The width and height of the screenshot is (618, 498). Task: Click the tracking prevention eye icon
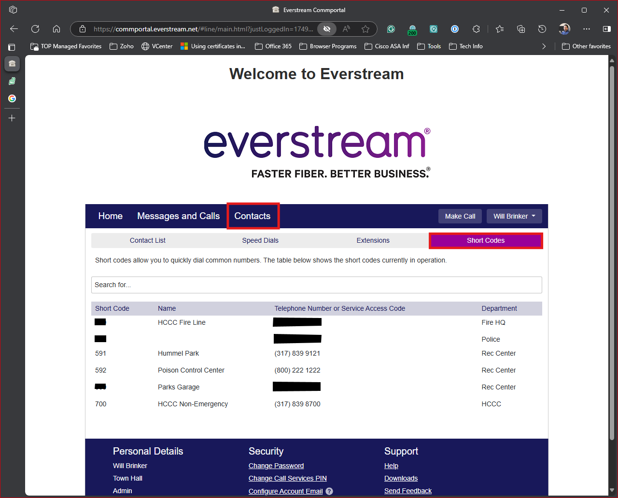(x=327, y=29)
